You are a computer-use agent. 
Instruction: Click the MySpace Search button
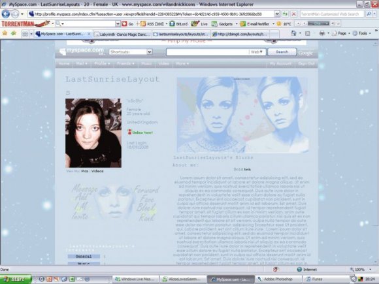point(282,52)
